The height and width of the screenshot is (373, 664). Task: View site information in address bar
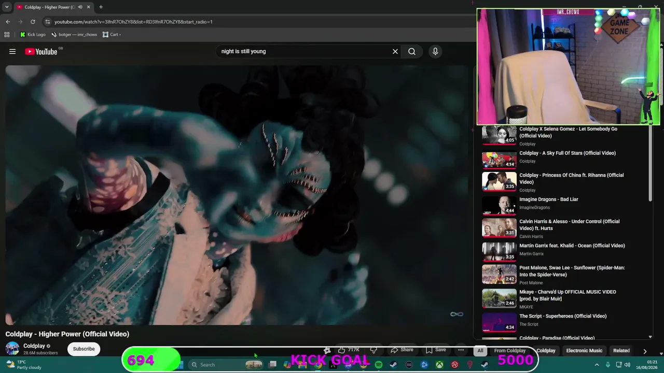click(47, 22)
